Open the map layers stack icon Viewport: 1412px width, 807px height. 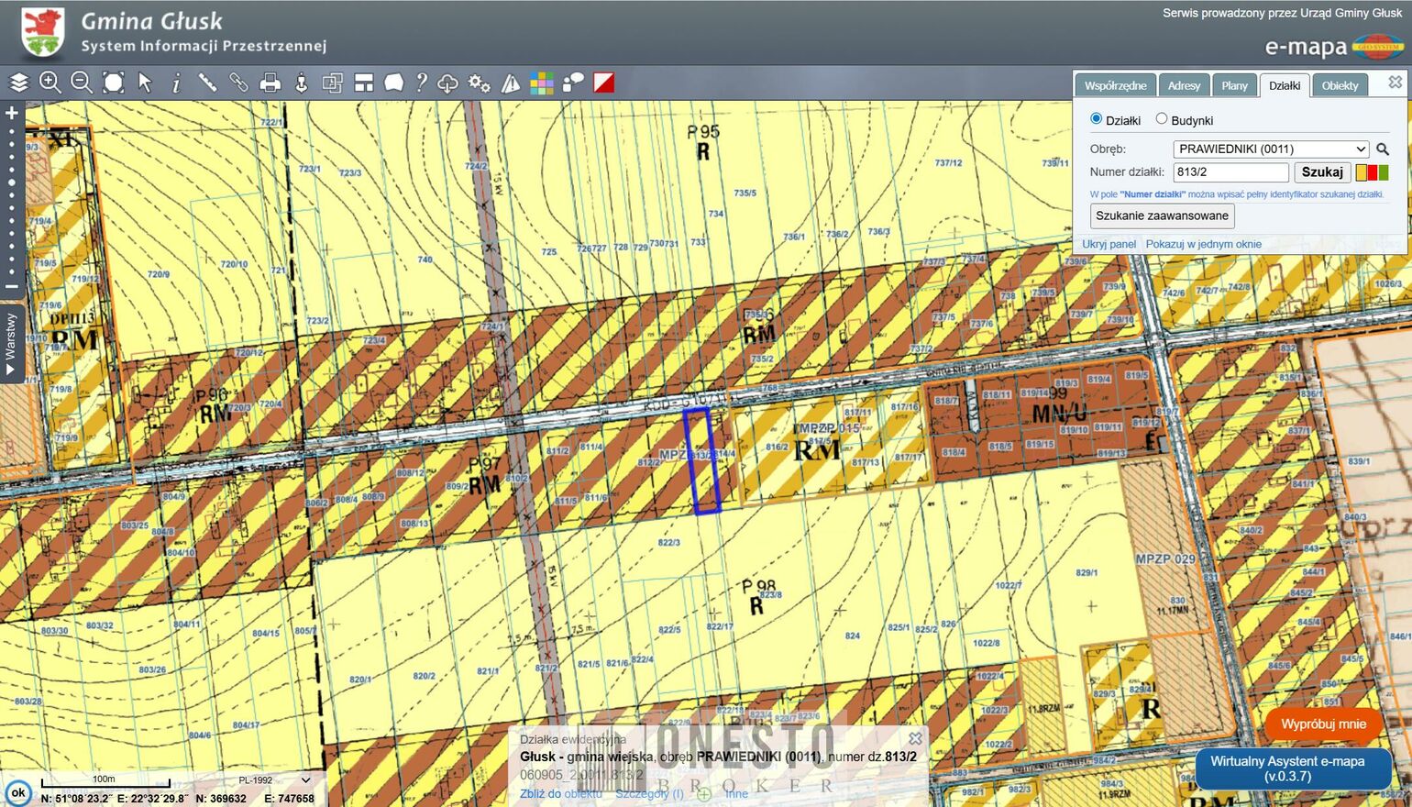click(19, 83)
